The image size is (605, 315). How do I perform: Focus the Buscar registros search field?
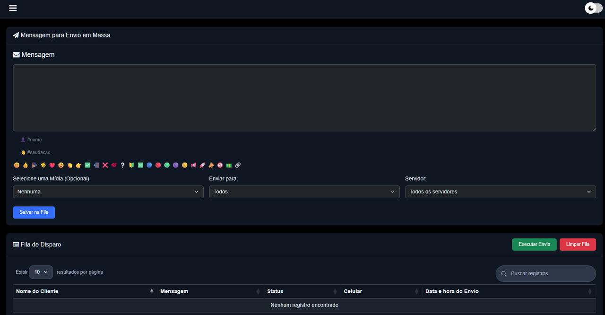tap(546, 273)
